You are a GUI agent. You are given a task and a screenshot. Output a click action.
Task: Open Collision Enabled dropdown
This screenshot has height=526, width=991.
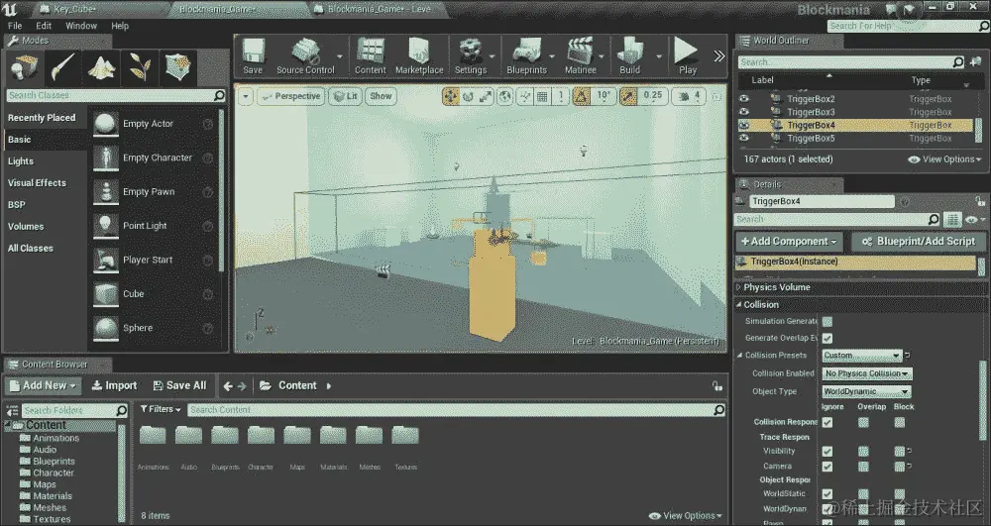[866, 373]
